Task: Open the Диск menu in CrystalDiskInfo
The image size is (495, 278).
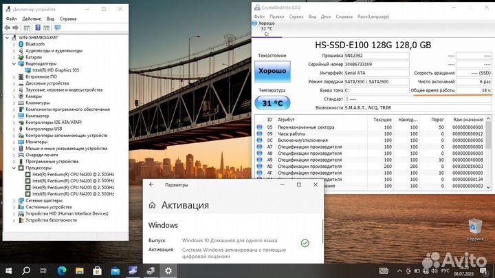Action: (326, 17)
